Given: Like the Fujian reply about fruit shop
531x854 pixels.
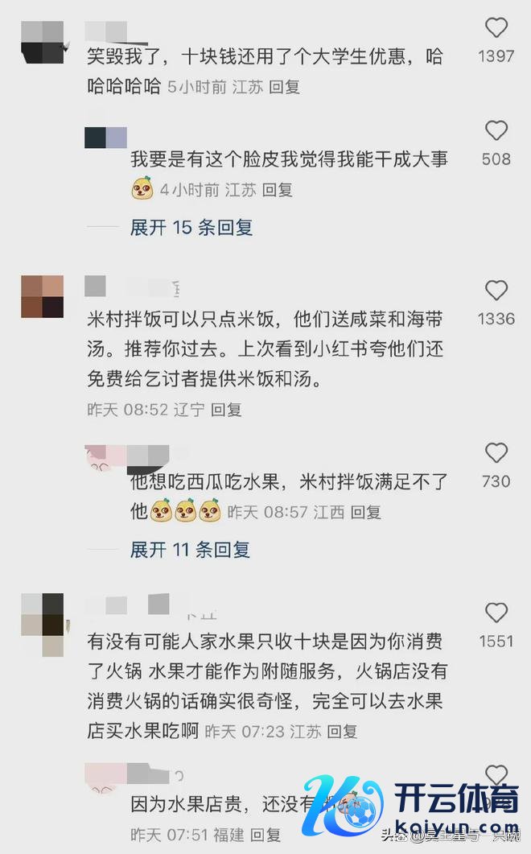Looking at the screenshot, I should click(x=496, y=774).
